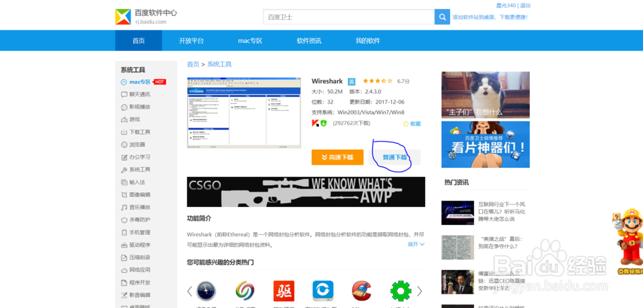The width and height of the screenshot is (643, 308).
Task: Open the 软件资讯 navigation tab
Action: (x=309, y=41)
